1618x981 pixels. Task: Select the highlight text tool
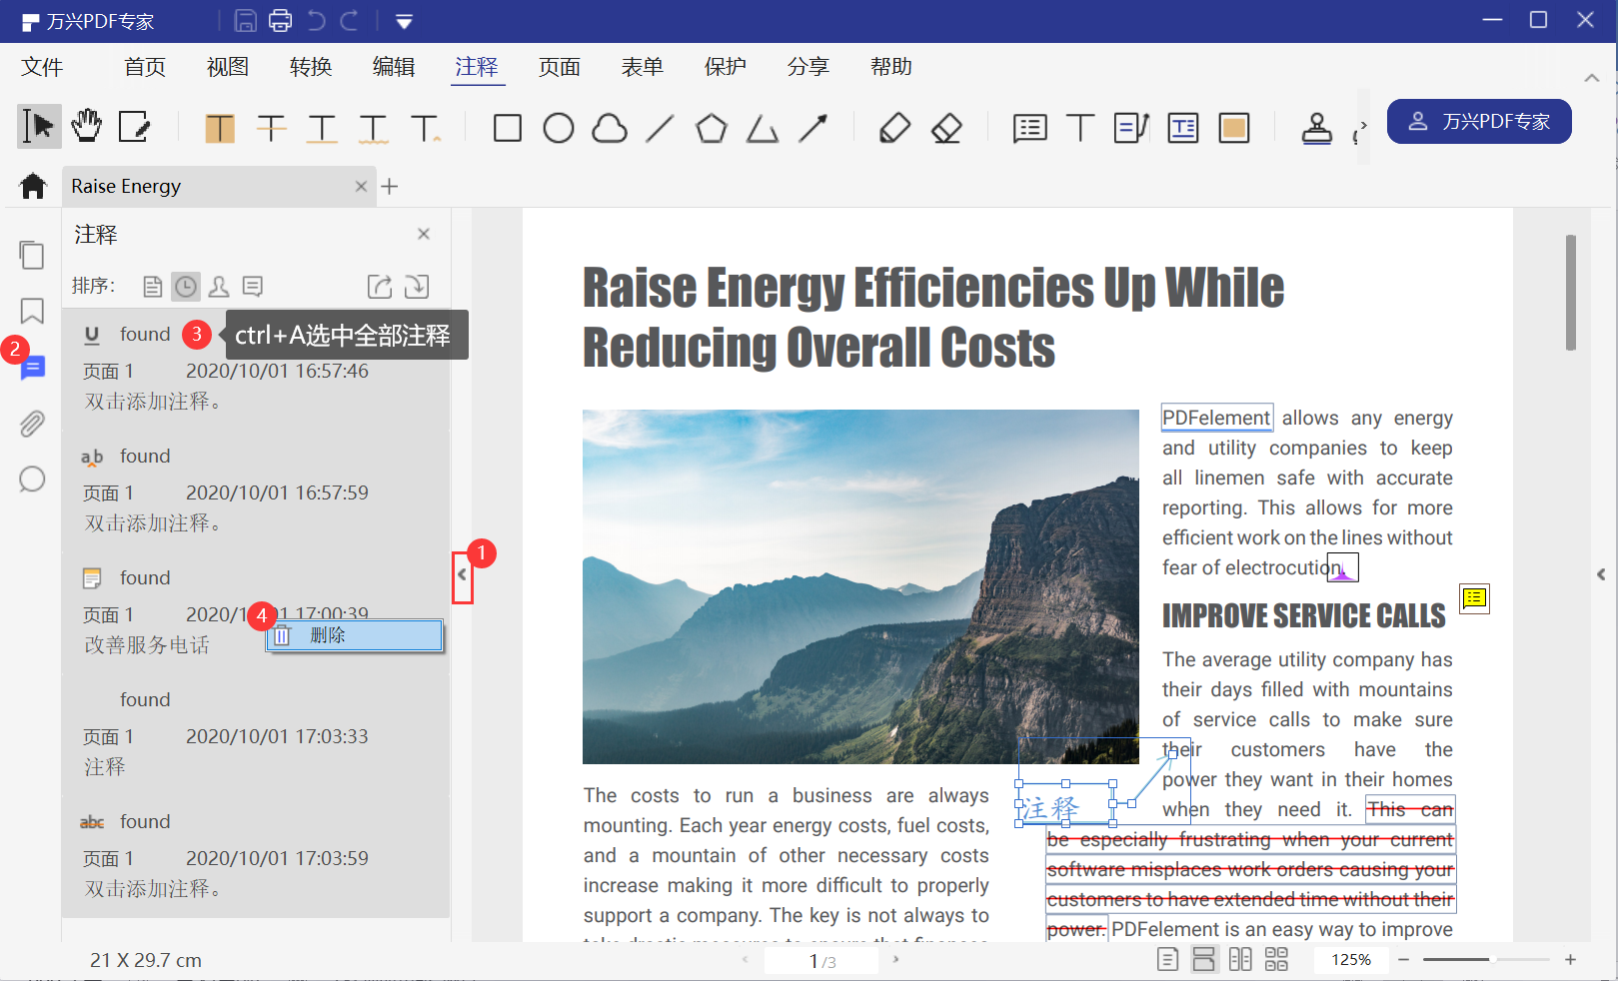pos(220,128)
